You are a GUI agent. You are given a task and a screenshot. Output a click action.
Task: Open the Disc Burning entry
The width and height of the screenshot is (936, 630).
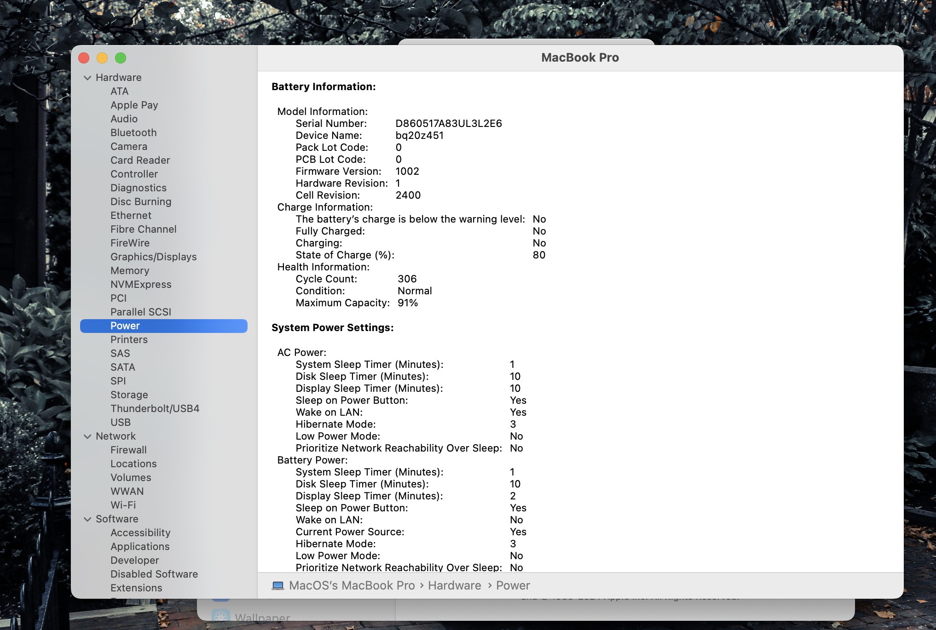(x=141, y=201)
